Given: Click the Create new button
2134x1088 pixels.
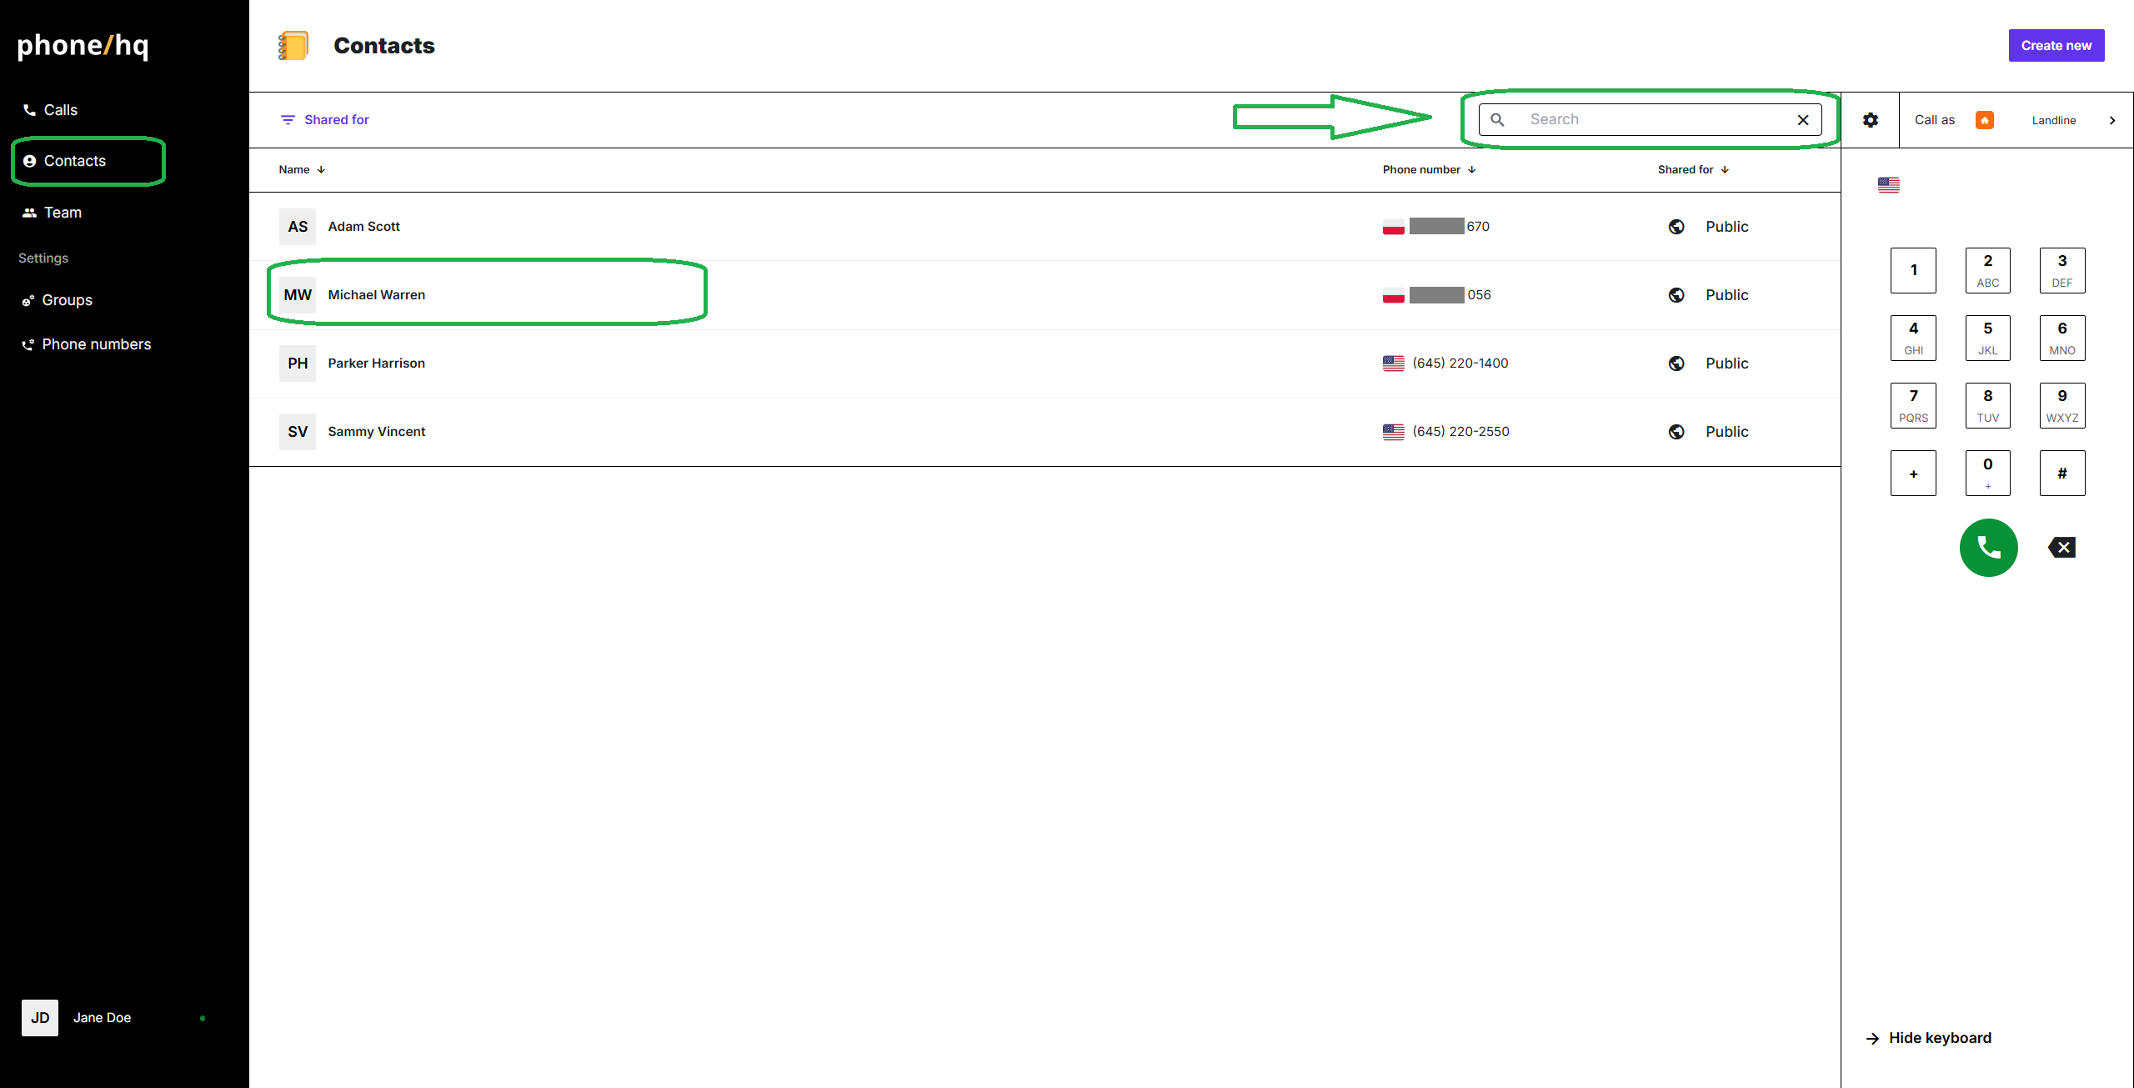Looking at the screenshot, I should (2056, 46).
